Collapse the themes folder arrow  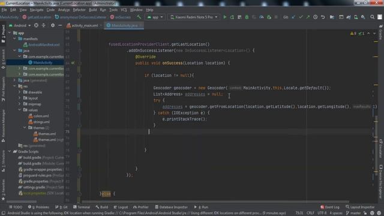[x=25, y=128]
